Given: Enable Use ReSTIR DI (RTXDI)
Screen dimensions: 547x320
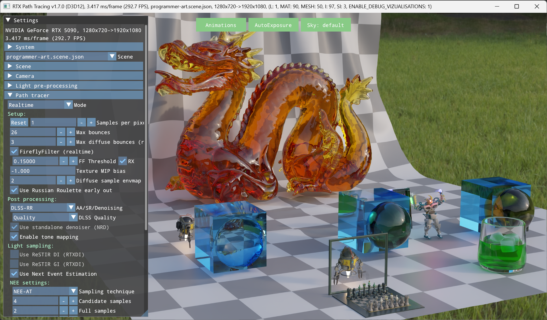Looking at the screenshot, I should coord(14,255).
